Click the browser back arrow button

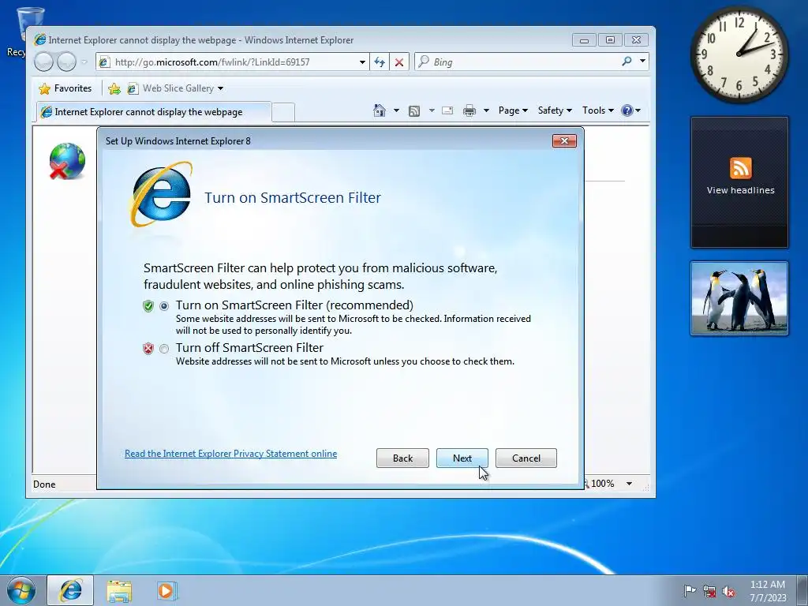click(x=44, y=62)
